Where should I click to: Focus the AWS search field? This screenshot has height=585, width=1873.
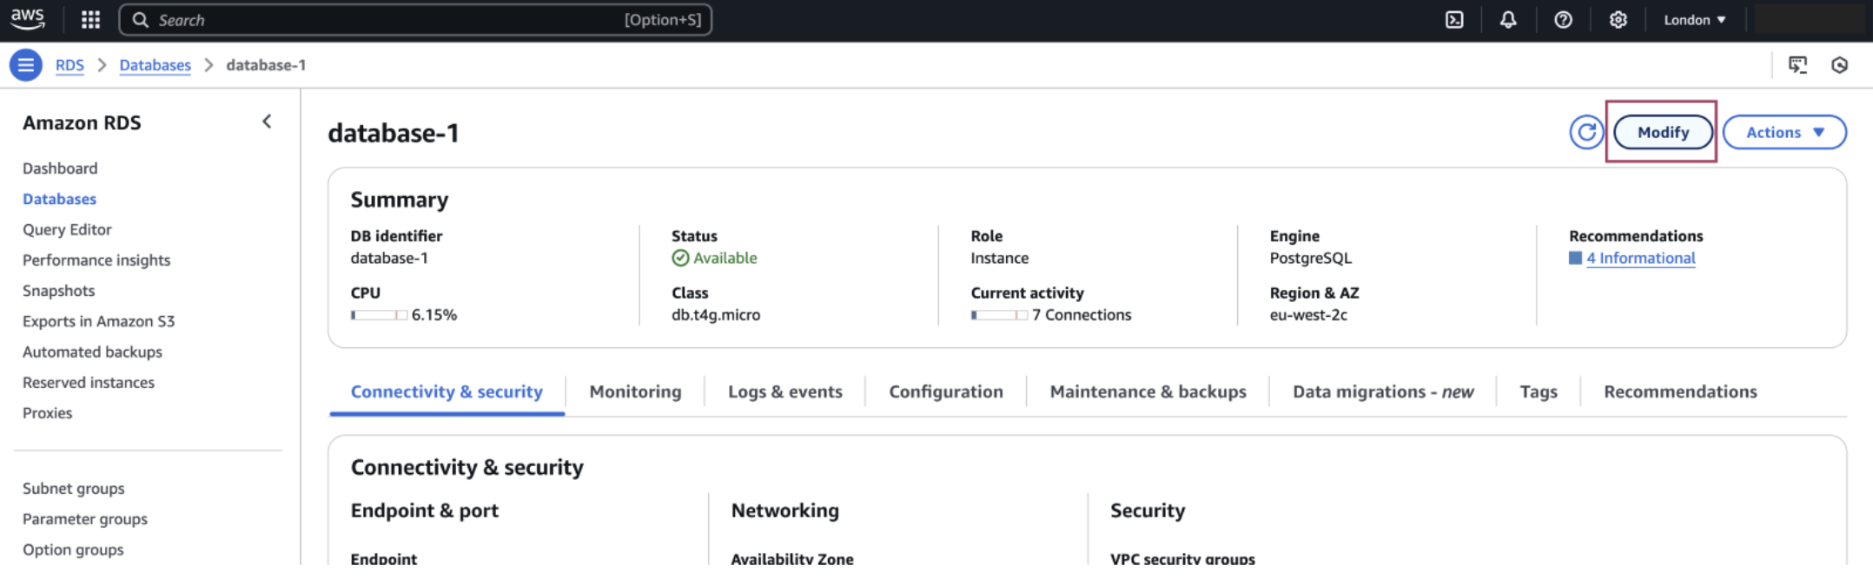coord(415,20)
